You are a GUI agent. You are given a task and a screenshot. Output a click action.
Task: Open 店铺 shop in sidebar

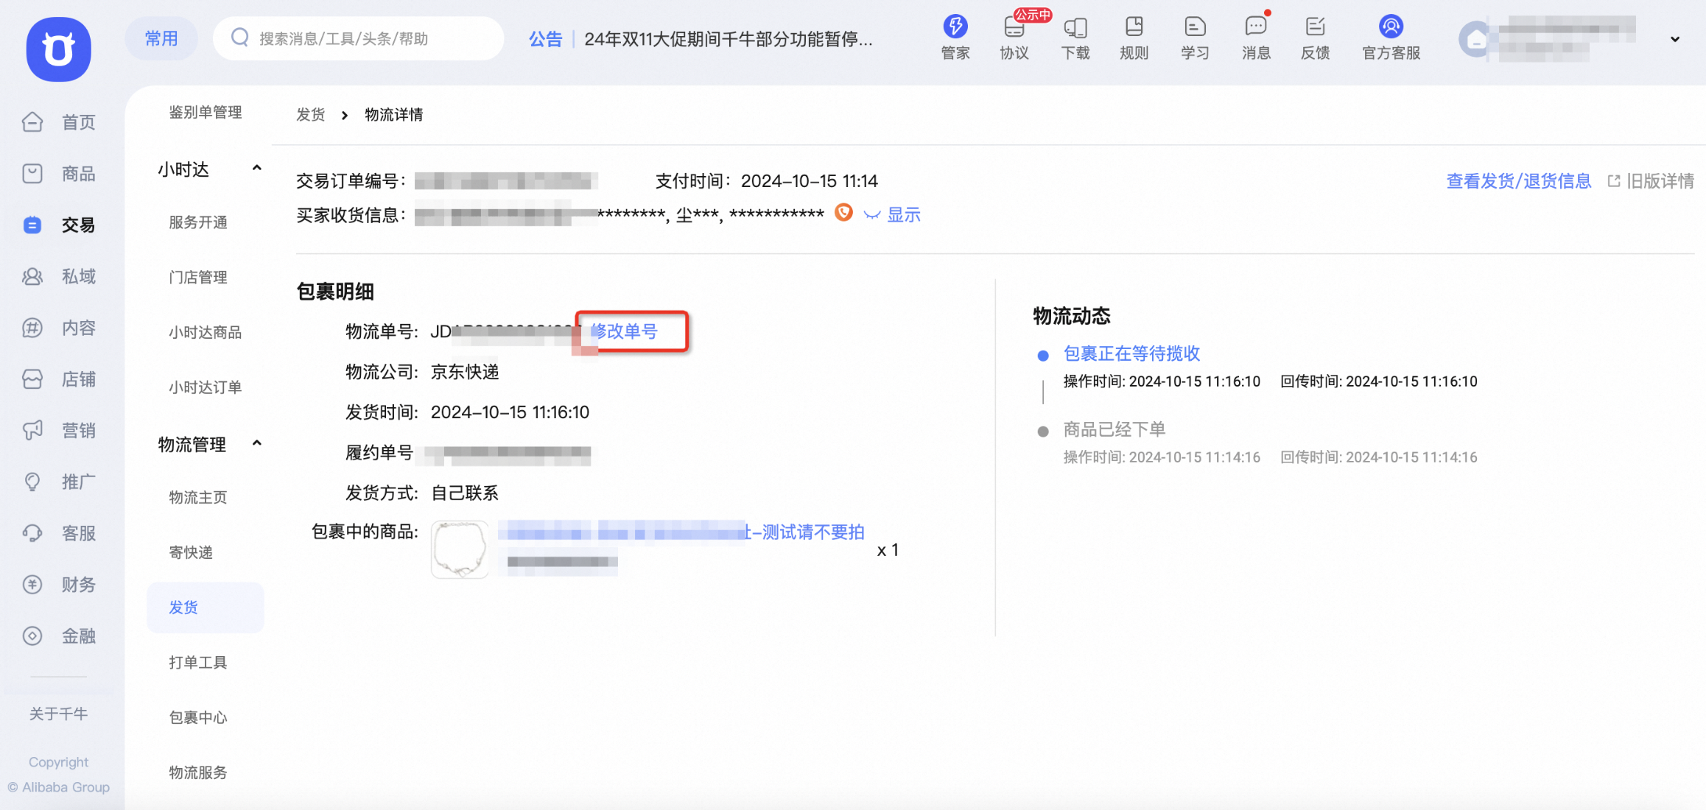60,379
